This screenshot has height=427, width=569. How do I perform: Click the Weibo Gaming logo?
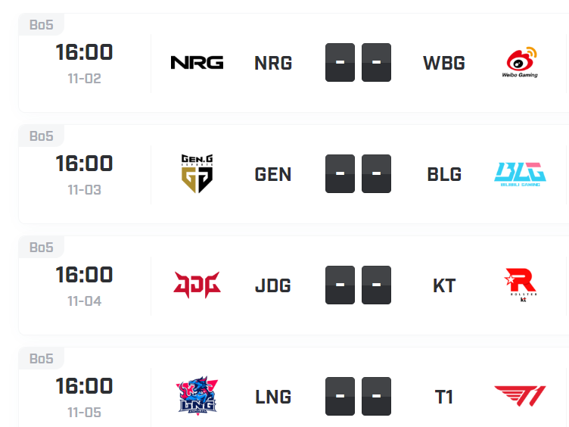(x=520, y=63)
